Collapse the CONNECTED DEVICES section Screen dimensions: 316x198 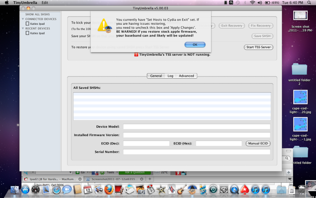click(23, 19)
